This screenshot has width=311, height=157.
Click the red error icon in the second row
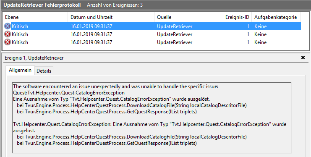click(x=7, y=34)
